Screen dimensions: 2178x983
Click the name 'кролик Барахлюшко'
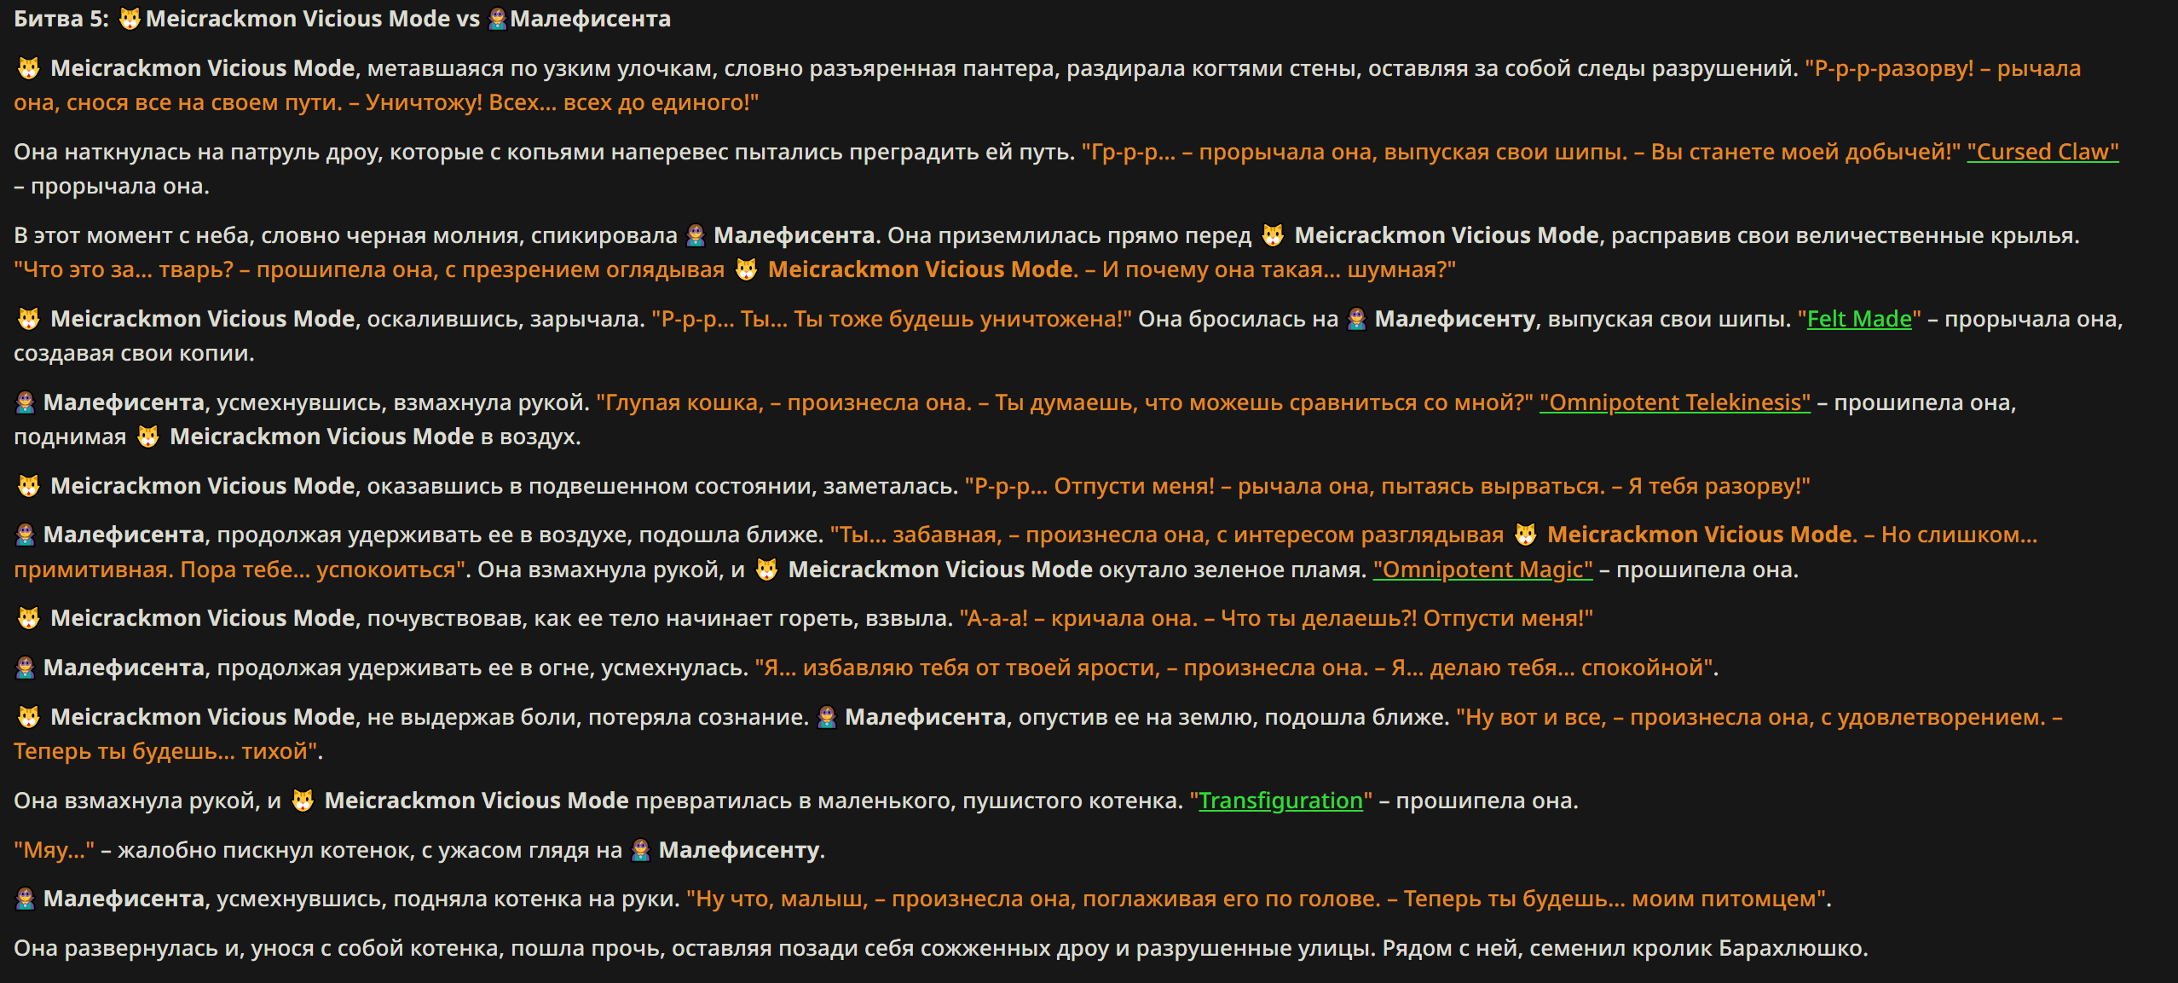(1756, 948)
